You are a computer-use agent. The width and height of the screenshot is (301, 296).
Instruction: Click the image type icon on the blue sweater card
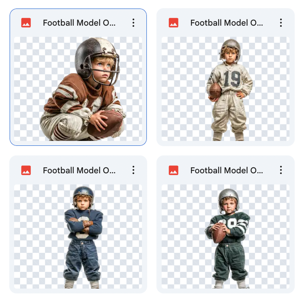pyautogui.click(x=26, y=170)
